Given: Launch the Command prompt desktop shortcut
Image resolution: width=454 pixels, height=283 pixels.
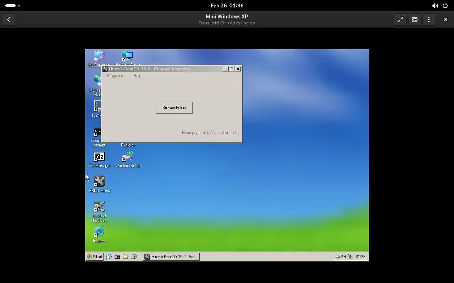Looking at the screenshot, I should tap(97, 137).
